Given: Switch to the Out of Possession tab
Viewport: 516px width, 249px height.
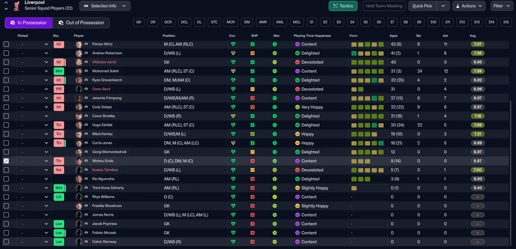Looking at the screenshot, I should (x=81, y=23).
